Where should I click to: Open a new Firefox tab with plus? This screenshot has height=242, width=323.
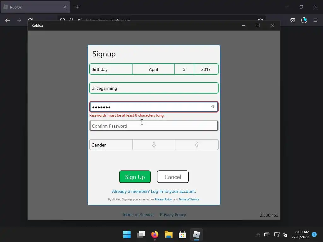pos(77,7)
